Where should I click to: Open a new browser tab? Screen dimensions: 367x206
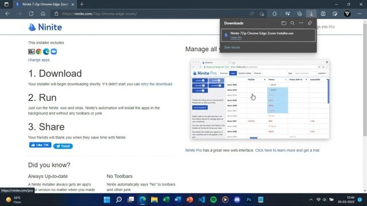click(81, 4)
